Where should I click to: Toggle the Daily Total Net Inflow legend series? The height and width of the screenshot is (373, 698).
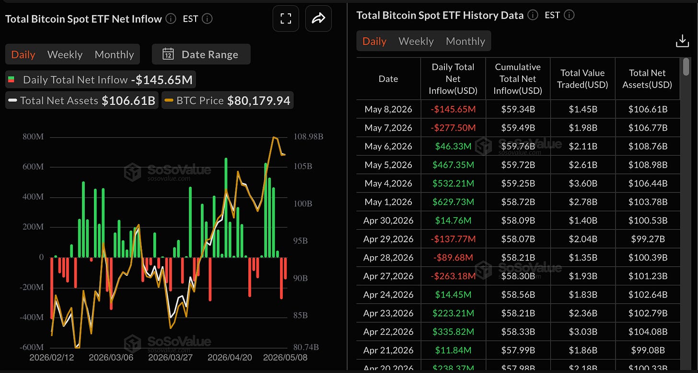101,79
